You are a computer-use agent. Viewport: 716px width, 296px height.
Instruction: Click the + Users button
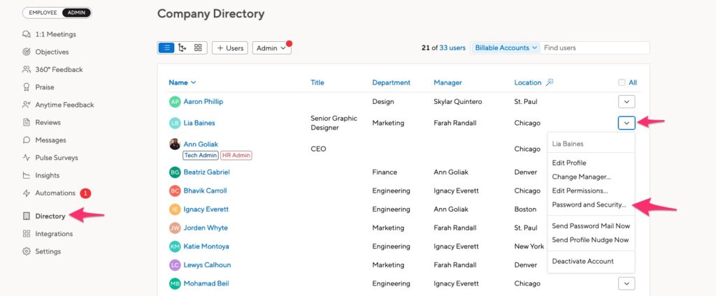coord(229,48)
